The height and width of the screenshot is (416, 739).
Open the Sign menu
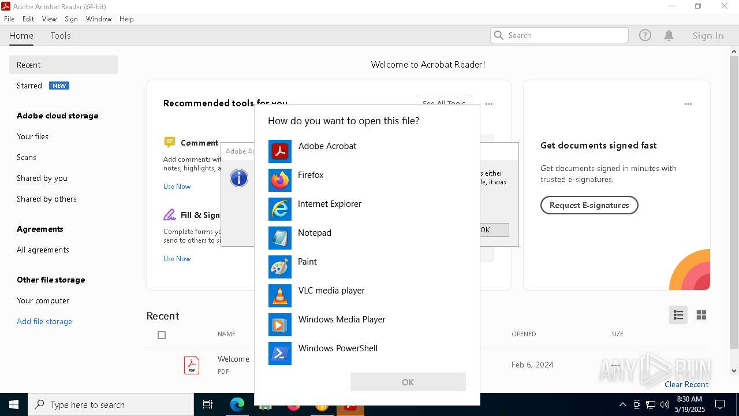pyautogui.click(x=72, y=19)
